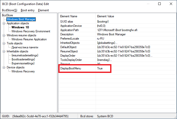
Task: Click the Windows Boot Manager description value
Action: [111, 34]
